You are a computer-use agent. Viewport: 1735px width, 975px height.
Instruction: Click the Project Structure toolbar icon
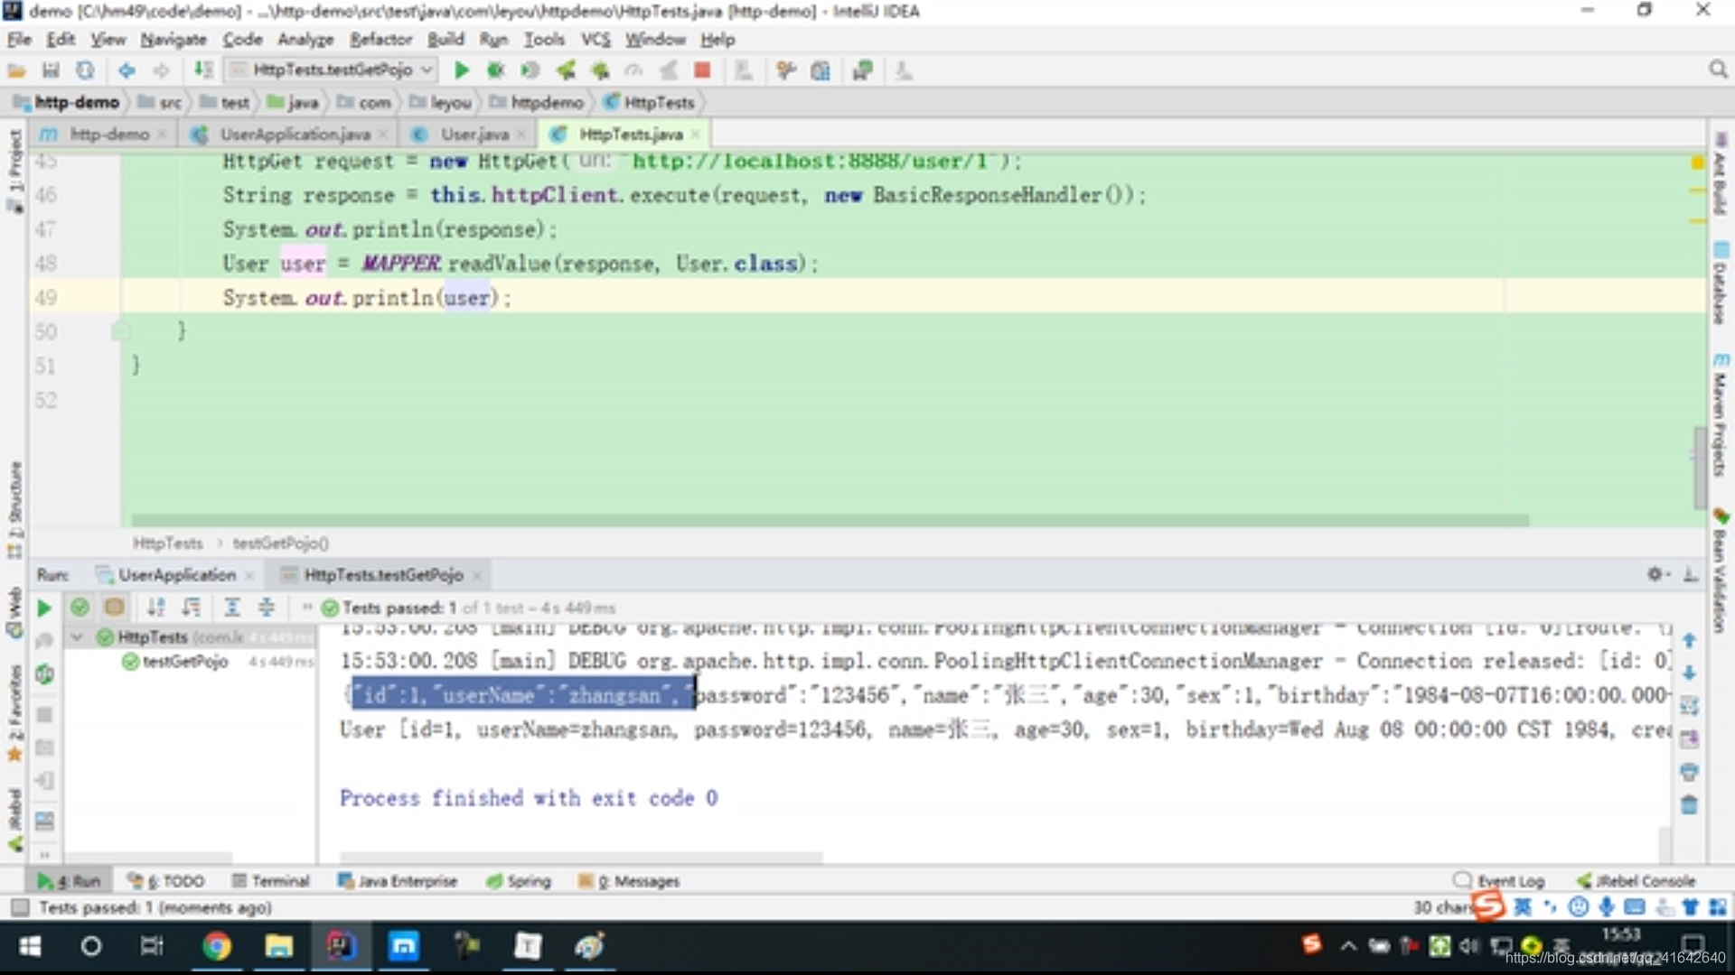pos(821,70)
